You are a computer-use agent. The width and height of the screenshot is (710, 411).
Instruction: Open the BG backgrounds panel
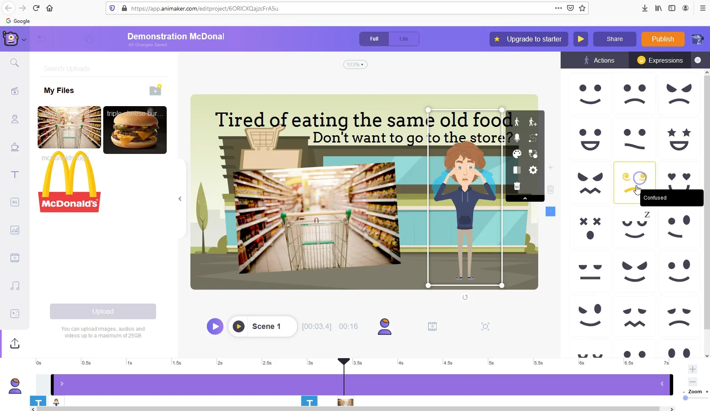tap(15, 202)
